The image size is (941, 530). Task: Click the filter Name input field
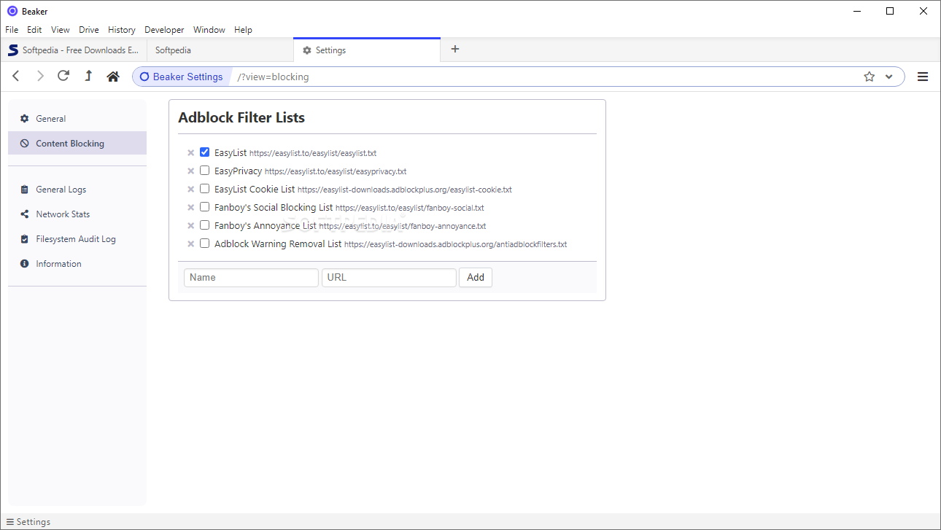(251, 277)
